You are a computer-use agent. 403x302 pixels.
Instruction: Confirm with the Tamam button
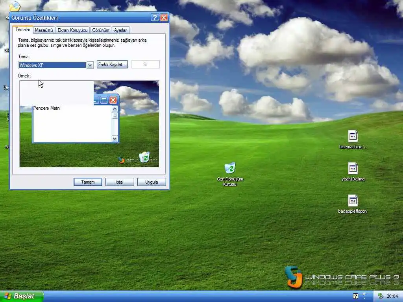pos(88,182)
